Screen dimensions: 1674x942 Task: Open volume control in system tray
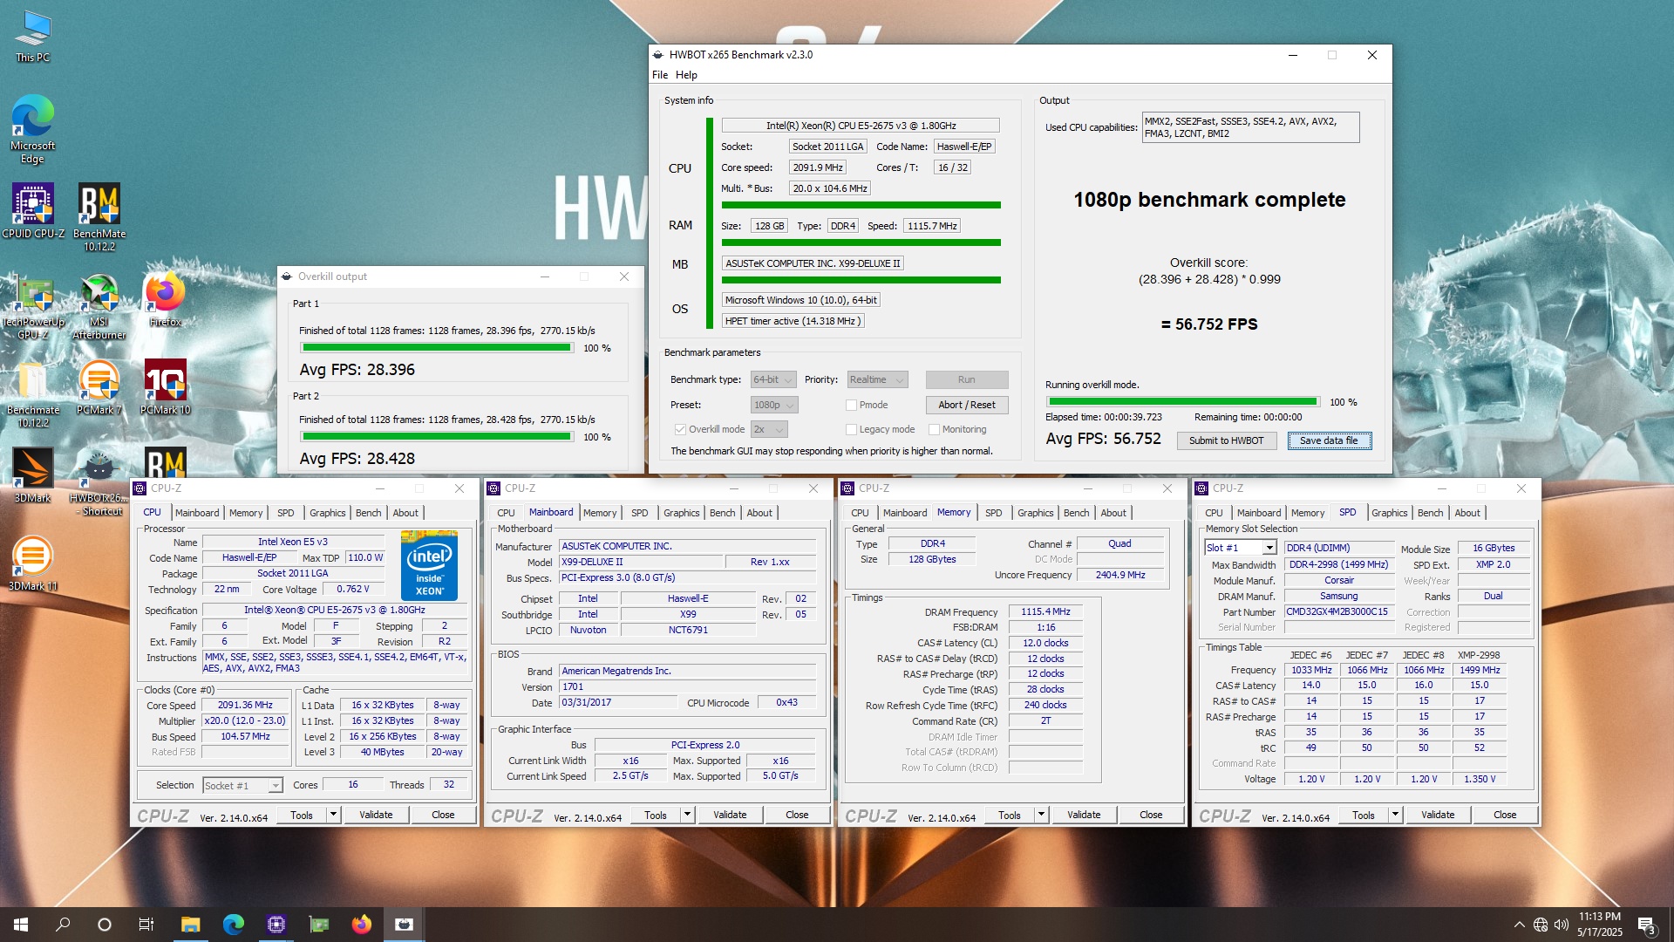[1562, 925]
